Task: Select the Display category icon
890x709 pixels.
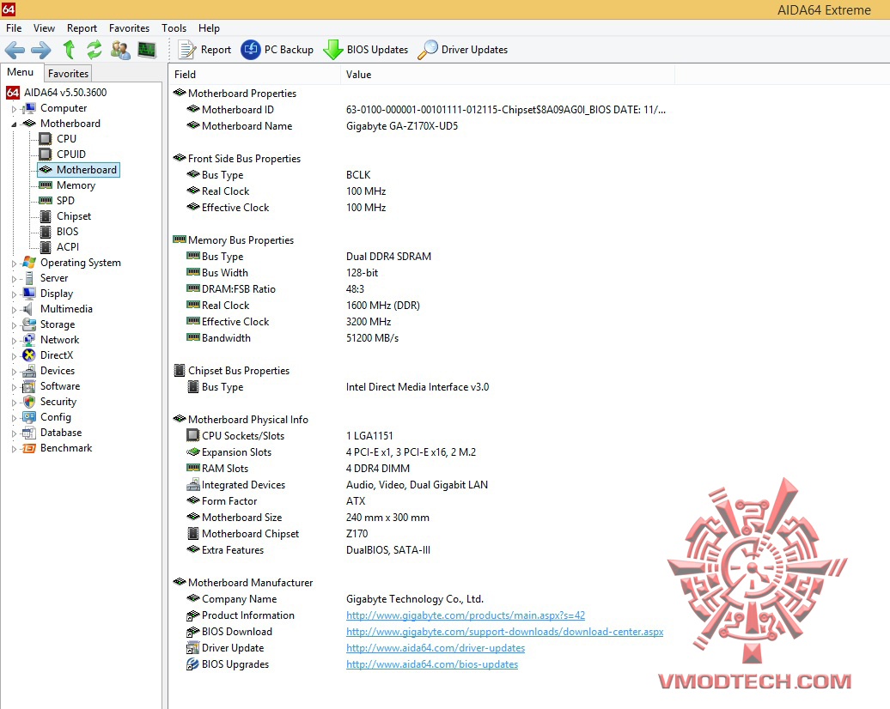Action: click(29, 294)
